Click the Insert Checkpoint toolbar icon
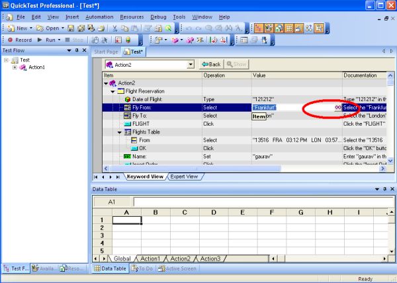 click(159, 40)
